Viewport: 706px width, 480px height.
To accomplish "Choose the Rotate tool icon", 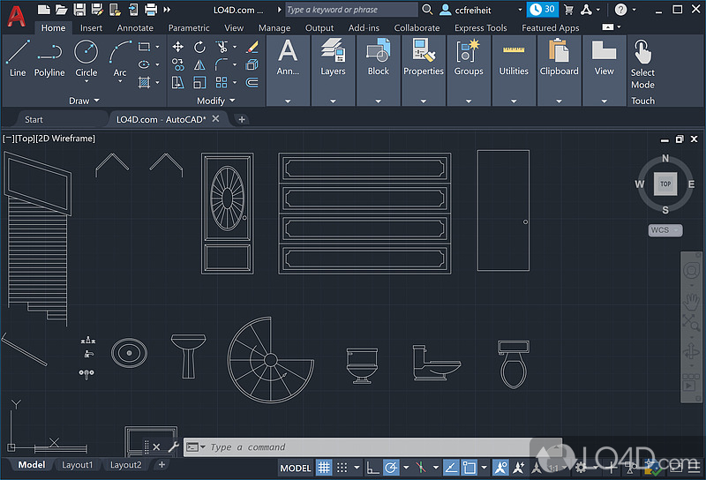I will (199, 47).
